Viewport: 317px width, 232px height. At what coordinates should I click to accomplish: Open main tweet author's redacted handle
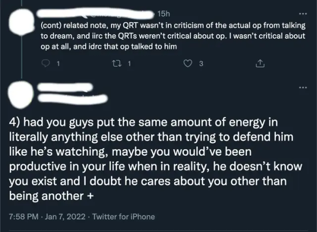click(x=73, y=98)
